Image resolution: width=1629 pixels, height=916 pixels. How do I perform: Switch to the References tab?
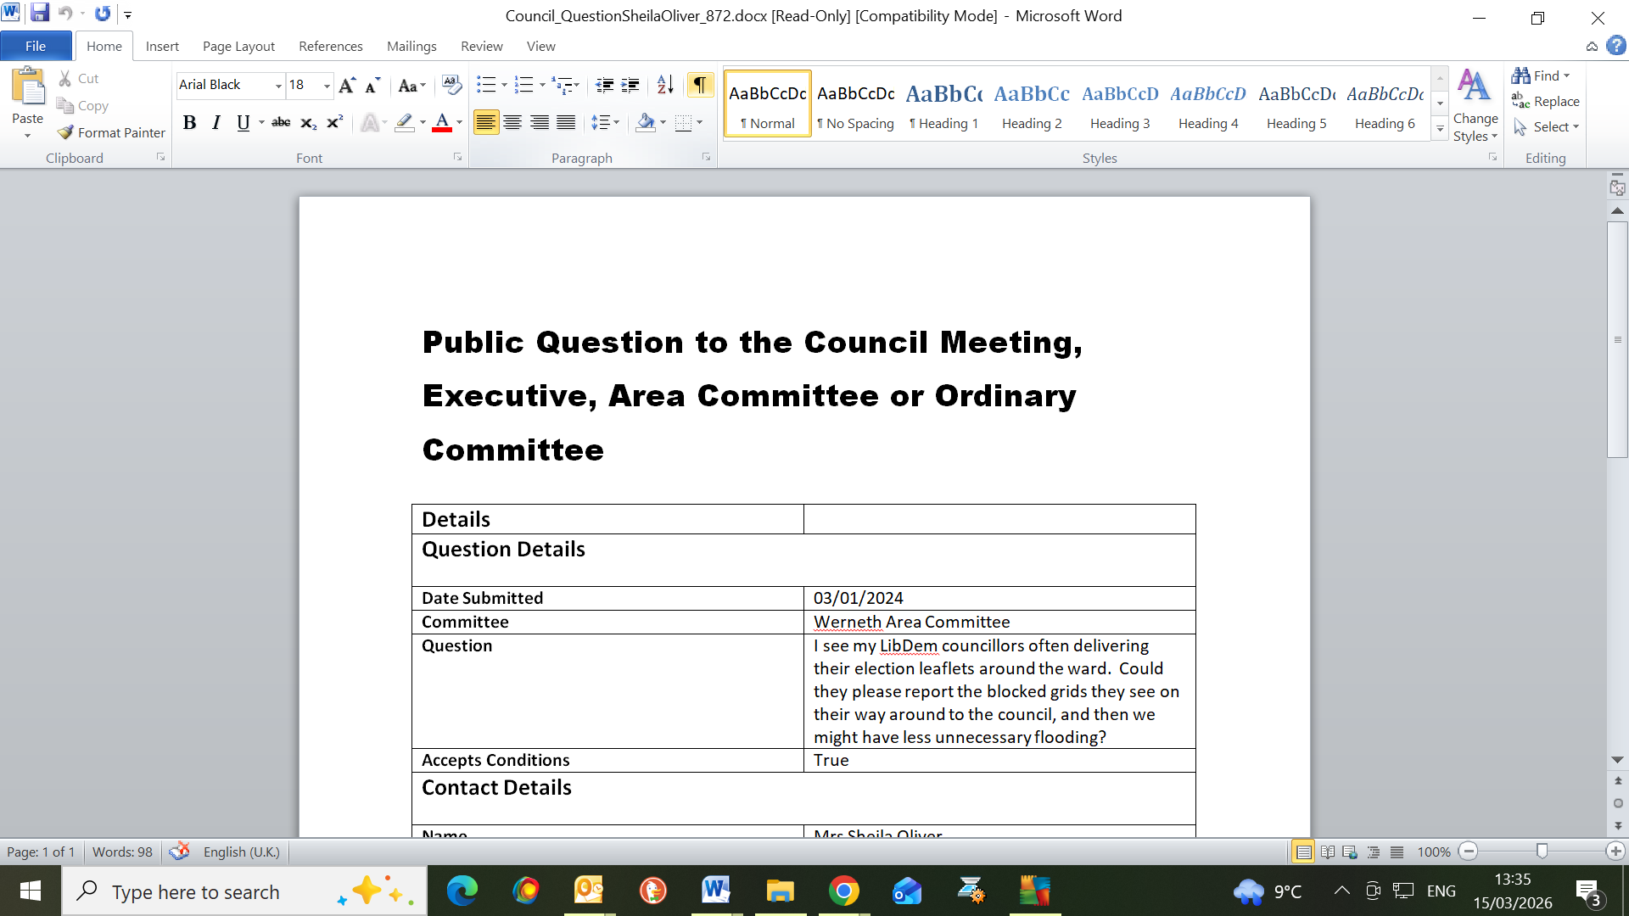point(330,46)
